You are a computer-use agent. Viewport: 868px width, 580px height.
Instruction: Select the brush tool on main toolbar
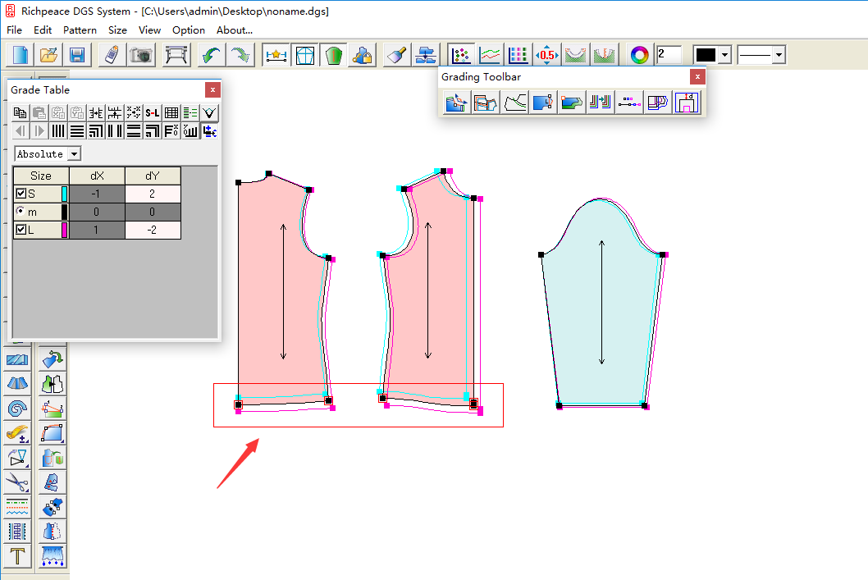point(395,54)
